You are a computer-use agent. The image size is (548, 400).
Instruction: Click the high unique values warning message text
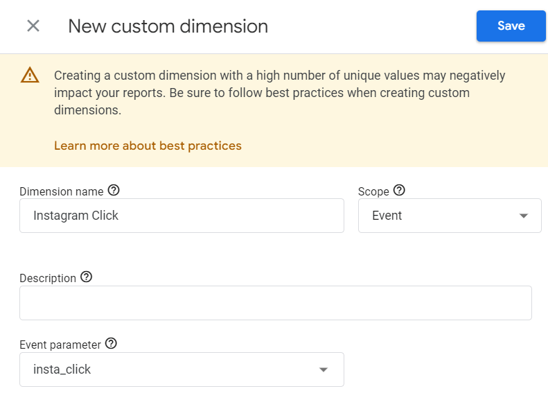coord(279,92)
